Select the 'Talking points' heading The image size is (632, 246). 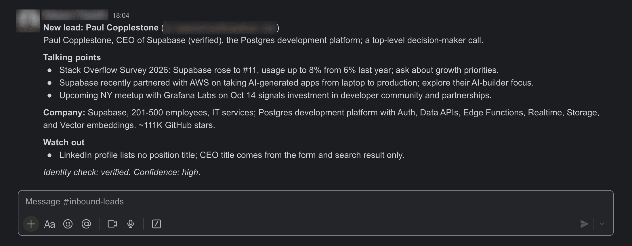[72, 57]
